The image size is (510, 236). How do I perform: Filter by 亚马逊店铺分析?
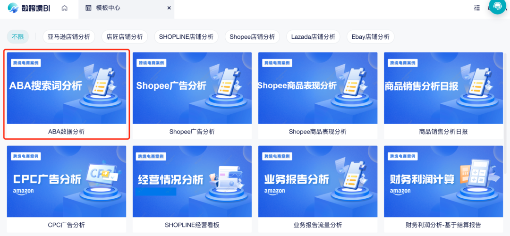(68, 37)
